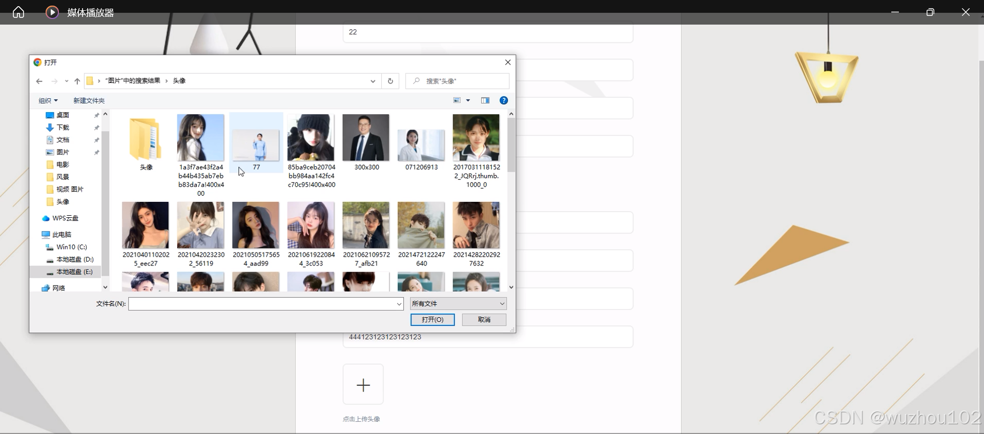
Task: Refresh the folder view
Action: click(x=391, y=81)
